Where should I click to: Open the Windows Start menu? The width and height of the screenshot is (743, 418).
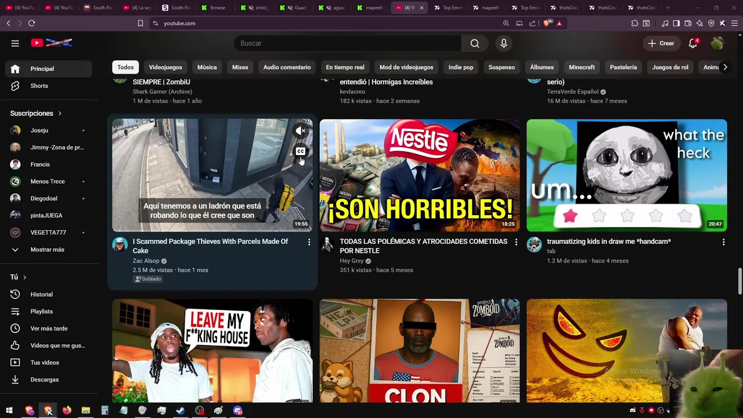pyautogui.click(x=9, y=410)
